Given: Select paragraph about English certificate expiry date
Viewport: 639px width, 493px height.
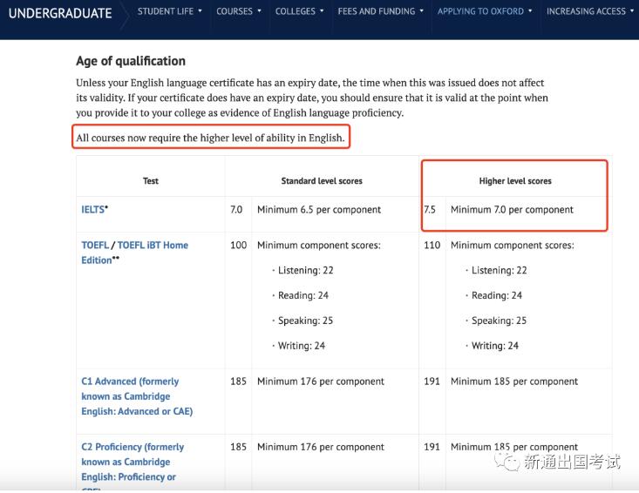Looking at the screenshot, I should point(312,98).
